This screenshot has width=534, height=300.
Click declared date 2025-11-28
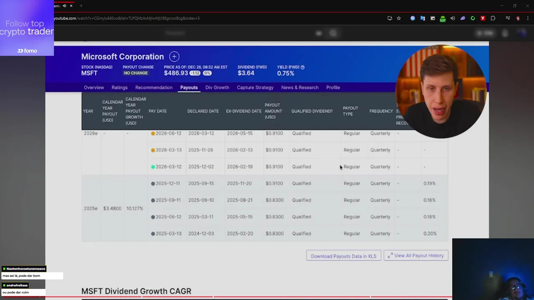(x=201, y=150)
